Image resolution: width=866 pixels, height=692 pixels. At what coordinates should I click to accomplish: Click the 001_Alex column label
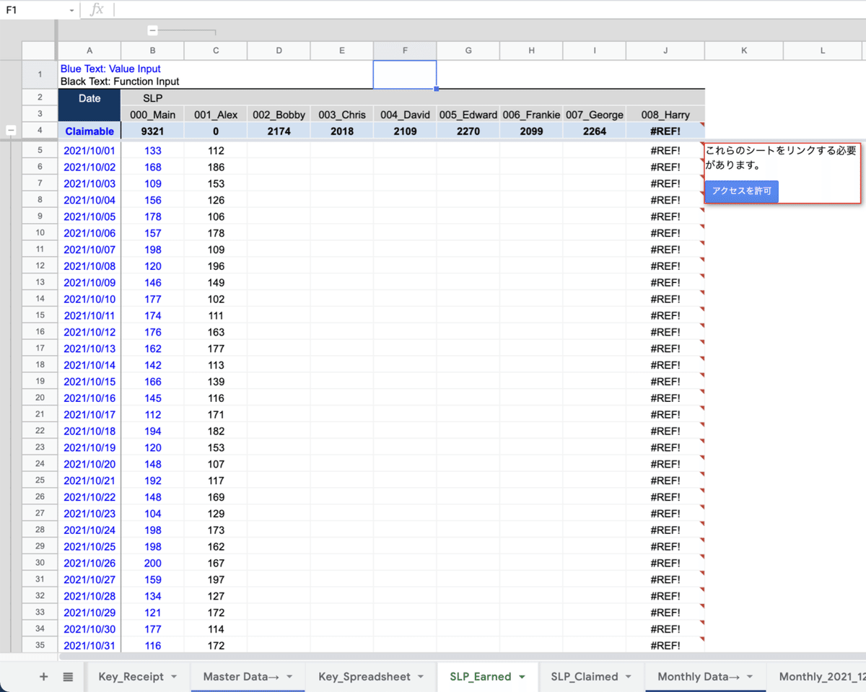[x=216, y=115]
